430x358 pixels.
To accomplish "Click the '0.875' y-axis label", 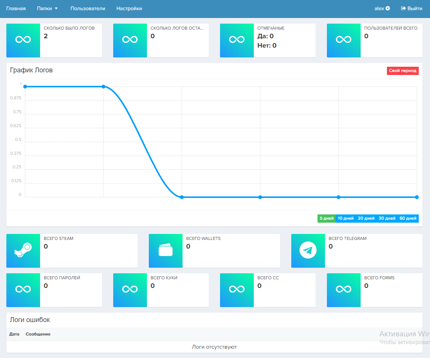I will pos(16,98).
